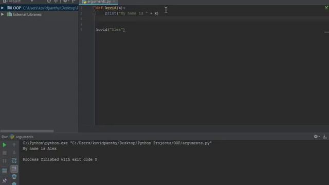329x185 pixels.
Task: Click the Stop process square icon
Action: [x=5, y=153]
